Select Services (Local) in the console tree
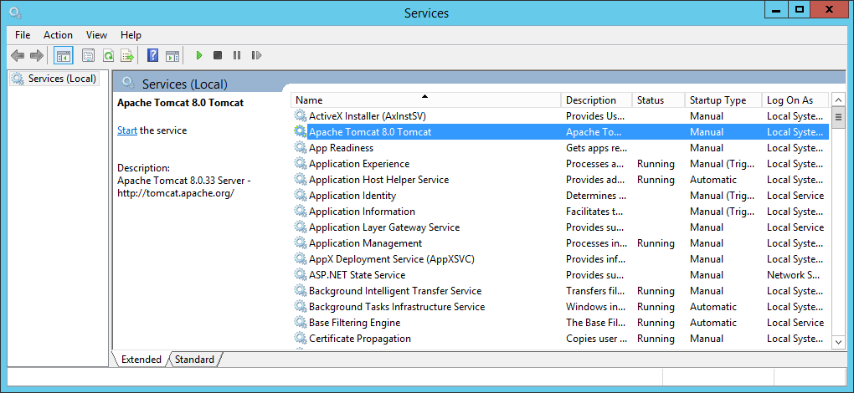The image size is (854, 393). (62, 79)
